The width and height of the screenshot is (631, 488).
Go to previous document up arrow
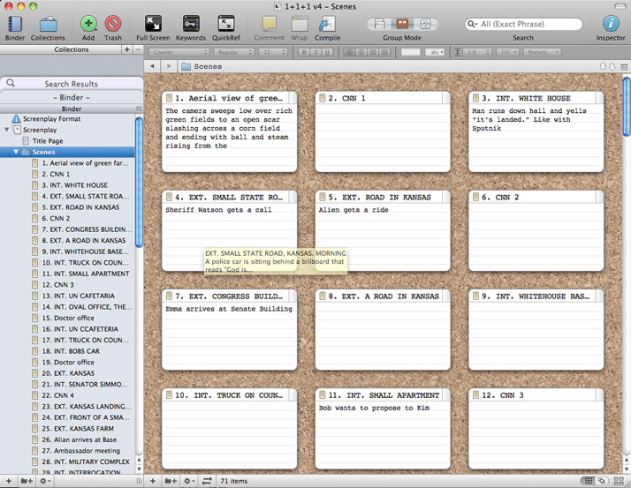coord(603,66)
